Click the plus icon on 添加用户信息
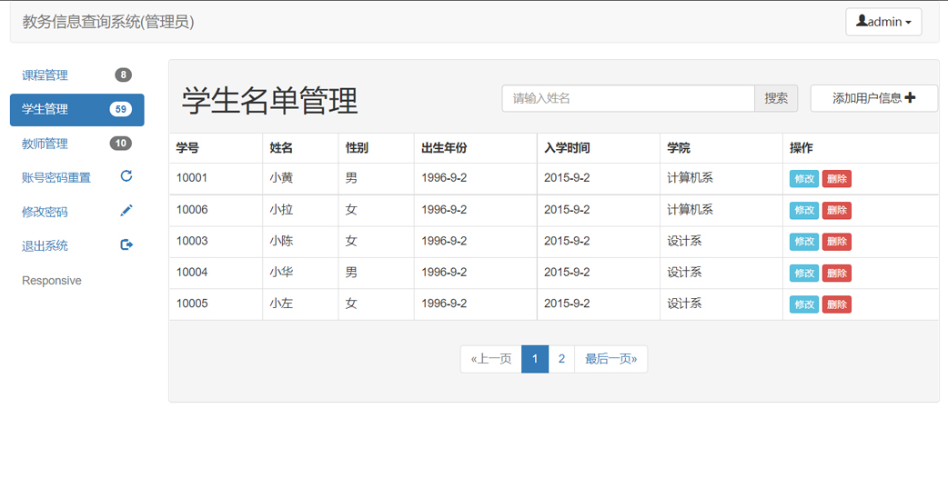Screen dimensions: 948x478 [x=910, y=98]
